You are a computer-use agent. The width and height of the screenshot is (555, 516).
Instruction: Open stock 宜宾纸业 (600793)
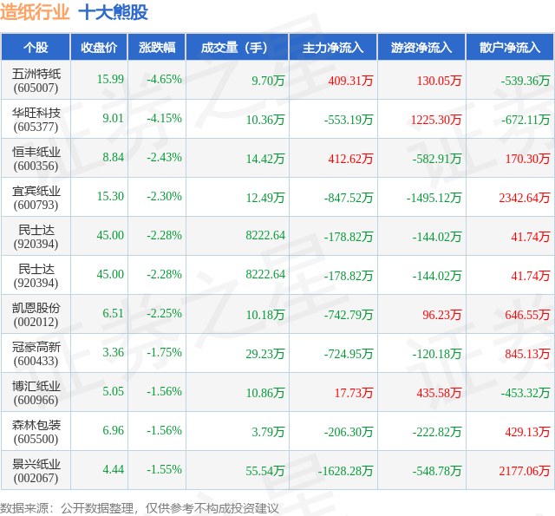(36, 198)
